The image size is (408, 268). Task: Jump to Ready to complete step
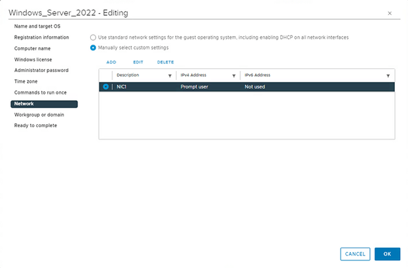35,125
